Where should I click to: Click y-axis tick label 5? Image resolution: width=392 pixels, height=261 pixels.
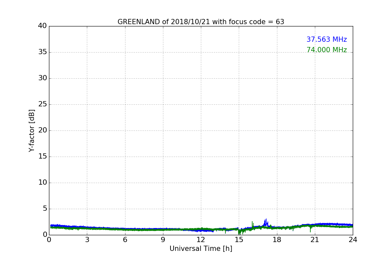[x=45, y=209]
